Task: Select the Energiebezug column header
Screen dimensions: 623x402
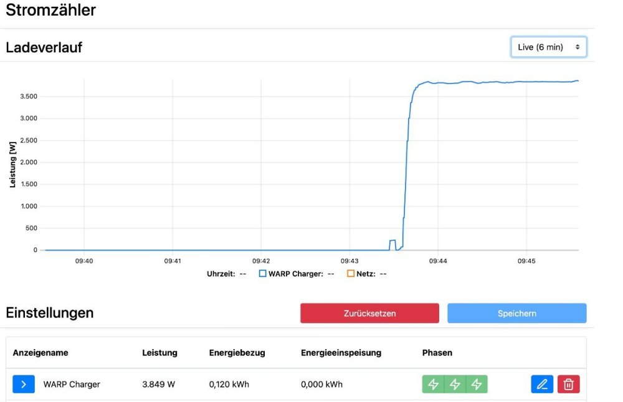Action: click(237, 353)
